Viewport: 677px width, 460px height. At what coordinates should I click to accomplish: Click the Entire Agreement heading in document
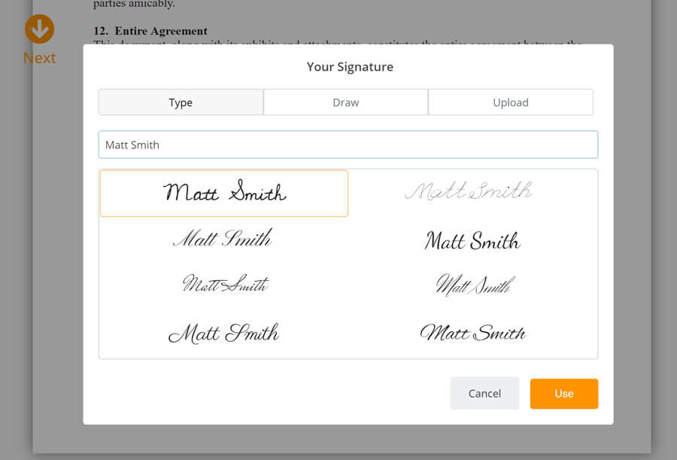click(161, 31)
